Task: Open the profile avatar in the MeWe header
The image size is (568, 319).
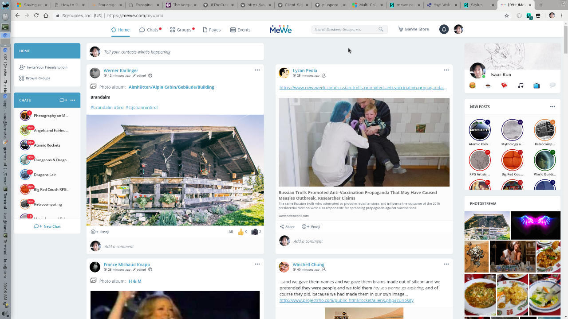Action: 458,29
